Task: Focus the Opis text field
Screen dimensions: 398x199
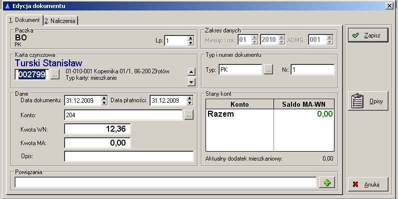Action: [x=129, y=156]
